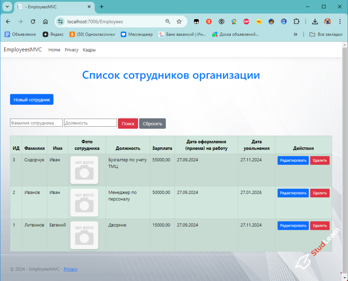Go to browser home page icon
Screen dimensions: 348x281
pyautogui.click(x=45, y=22)
